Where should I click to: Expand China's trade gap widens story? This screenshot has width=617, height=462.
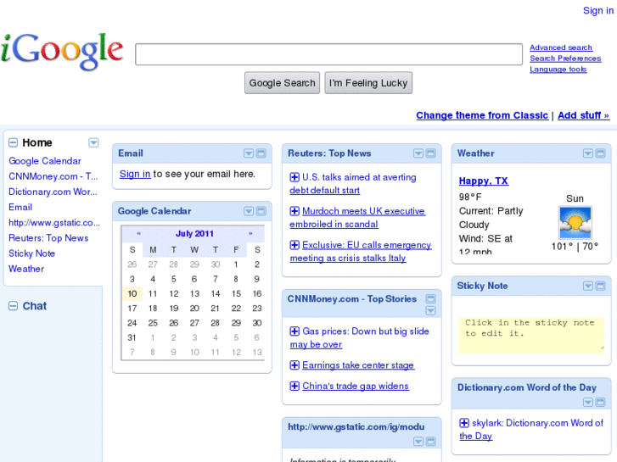(294, 386)
